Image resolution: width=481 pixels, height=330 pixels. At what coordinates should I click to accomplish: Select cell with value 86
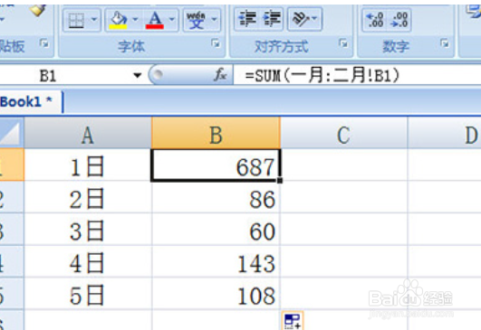(x=216, y=197)
